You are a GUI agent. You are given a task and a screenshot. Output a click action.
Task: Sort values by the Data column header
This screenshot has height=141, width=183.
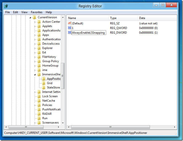coord(157,18)
